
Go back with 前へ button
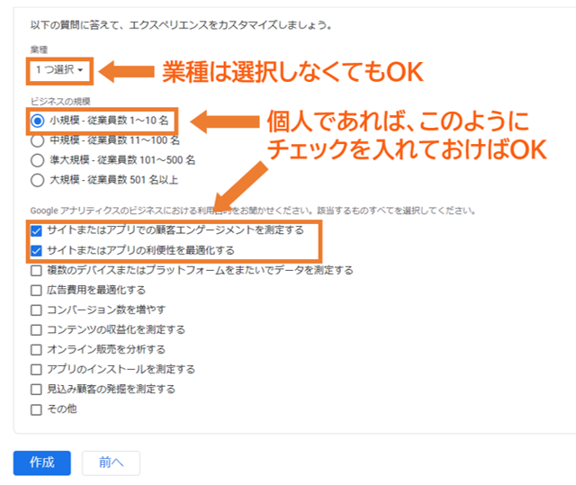(x=111, y=463)
